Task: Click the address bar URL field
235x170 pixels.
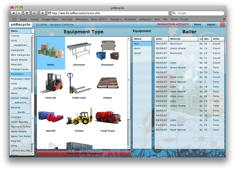Action: click(108, 13)
